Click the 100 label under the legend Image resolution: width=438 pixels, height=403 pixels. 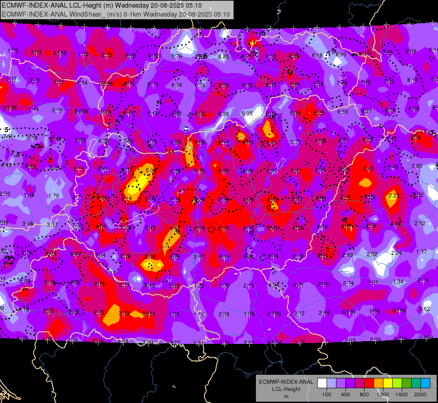327,394
